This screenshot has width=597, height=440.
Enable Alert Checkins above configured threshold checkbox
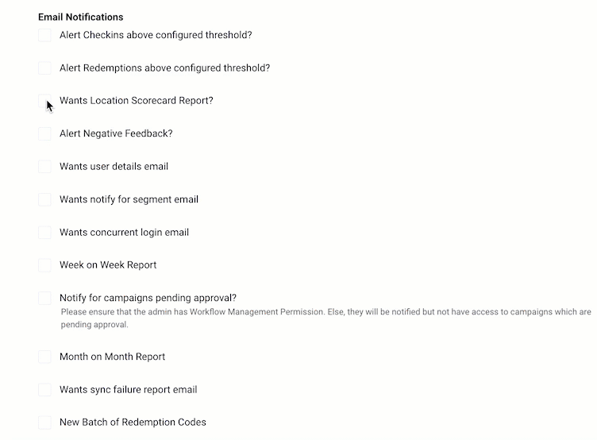44,35
